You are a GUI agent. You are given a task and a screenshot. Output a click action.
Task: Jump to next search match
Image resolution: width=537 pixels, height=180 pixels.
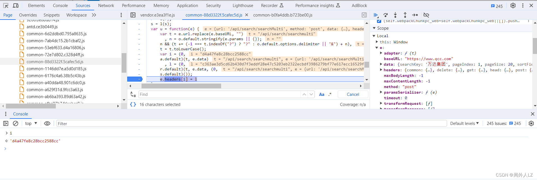[311, 94]
